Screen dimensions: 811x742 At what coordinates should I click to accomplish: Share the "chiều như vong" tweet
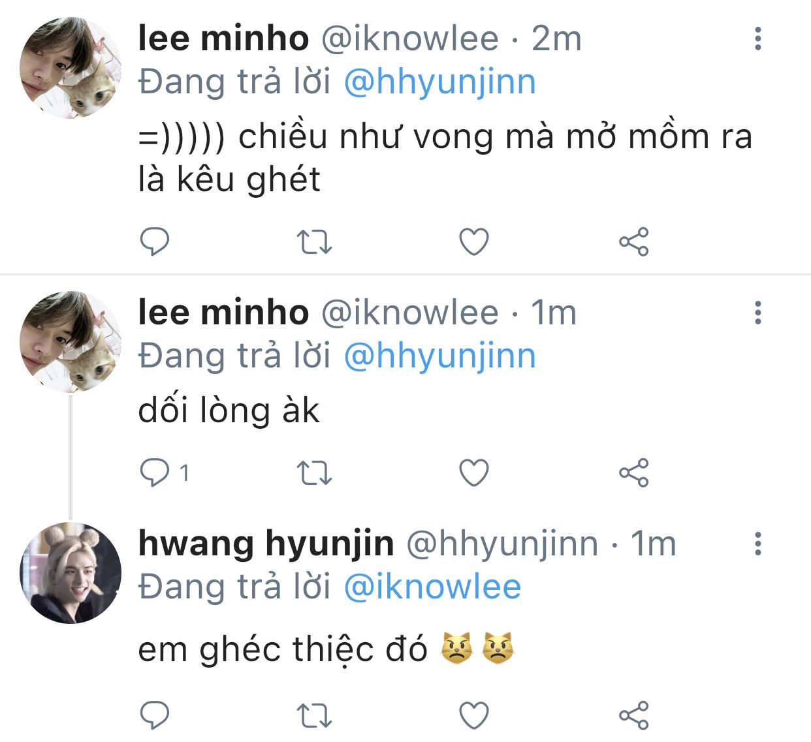(633, 242)
